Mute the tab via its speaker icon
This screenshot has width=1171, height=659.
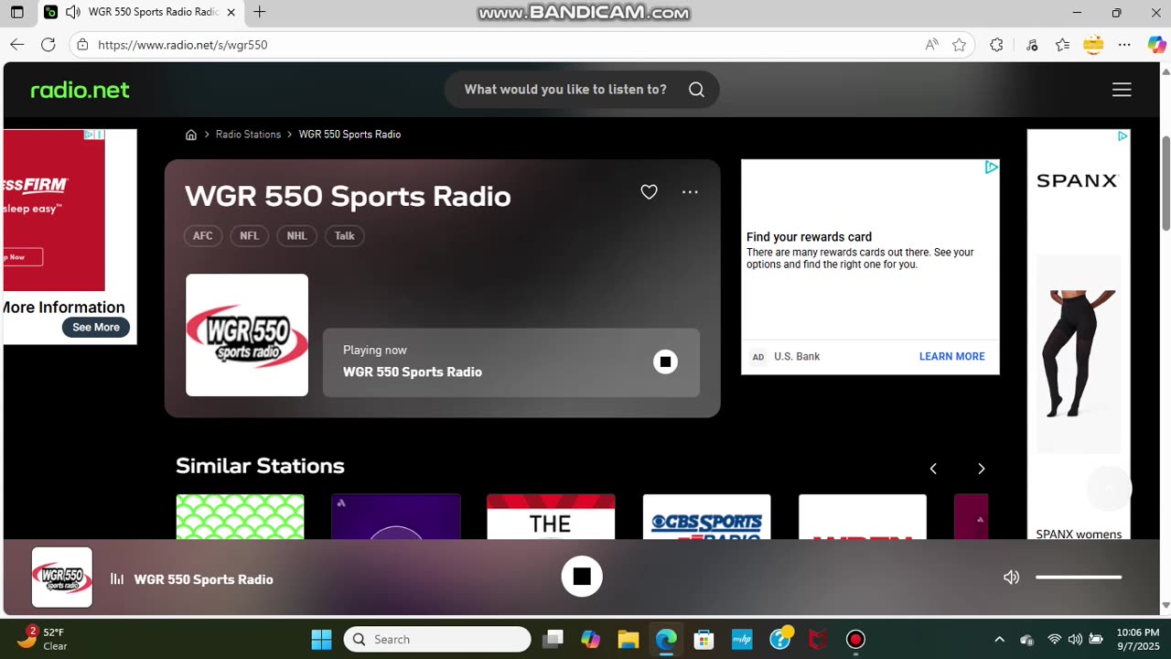[x=73, y=13]
